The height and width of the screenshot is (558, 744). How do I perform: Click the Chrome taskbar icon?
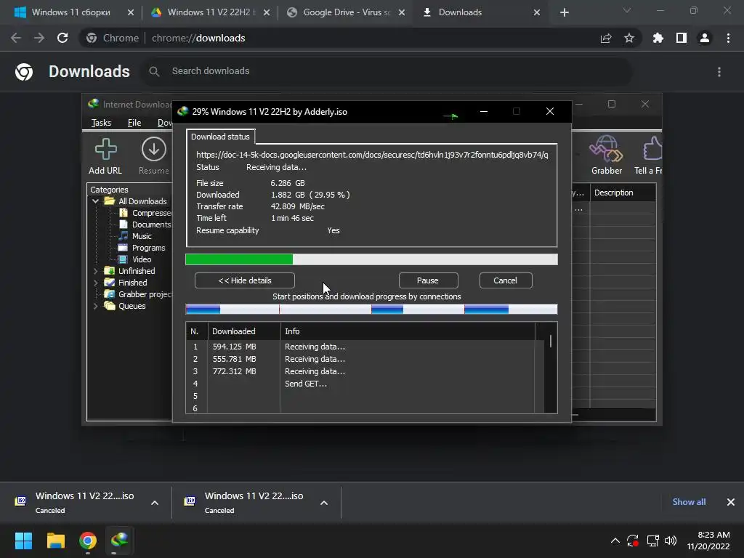[x=88, y=541]
